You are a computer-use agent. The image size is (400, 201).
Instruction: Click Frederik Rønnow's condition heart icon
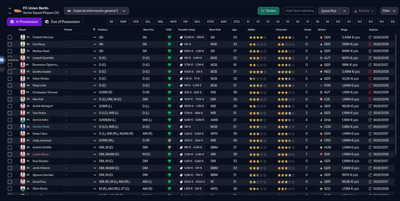point(169,37)
